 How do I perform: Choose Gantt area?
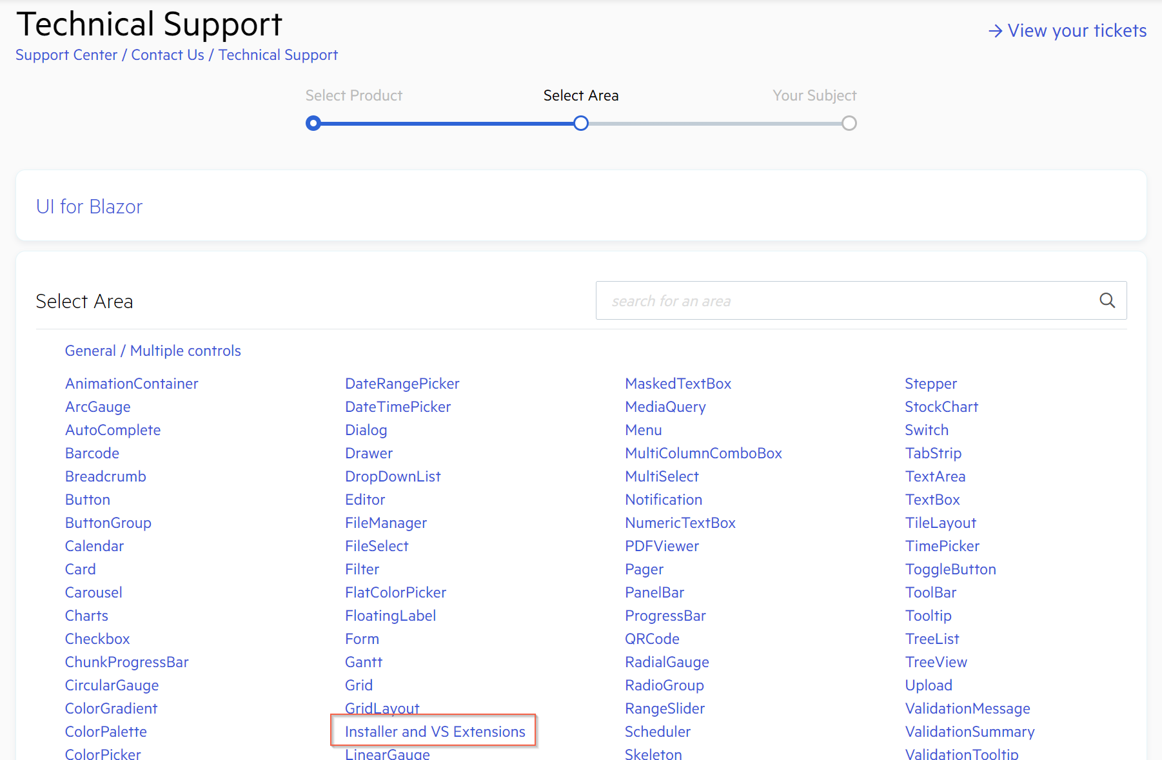(x=364, y=662)
